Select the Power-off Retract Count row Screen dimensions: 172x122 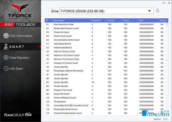tap(105, 98)
